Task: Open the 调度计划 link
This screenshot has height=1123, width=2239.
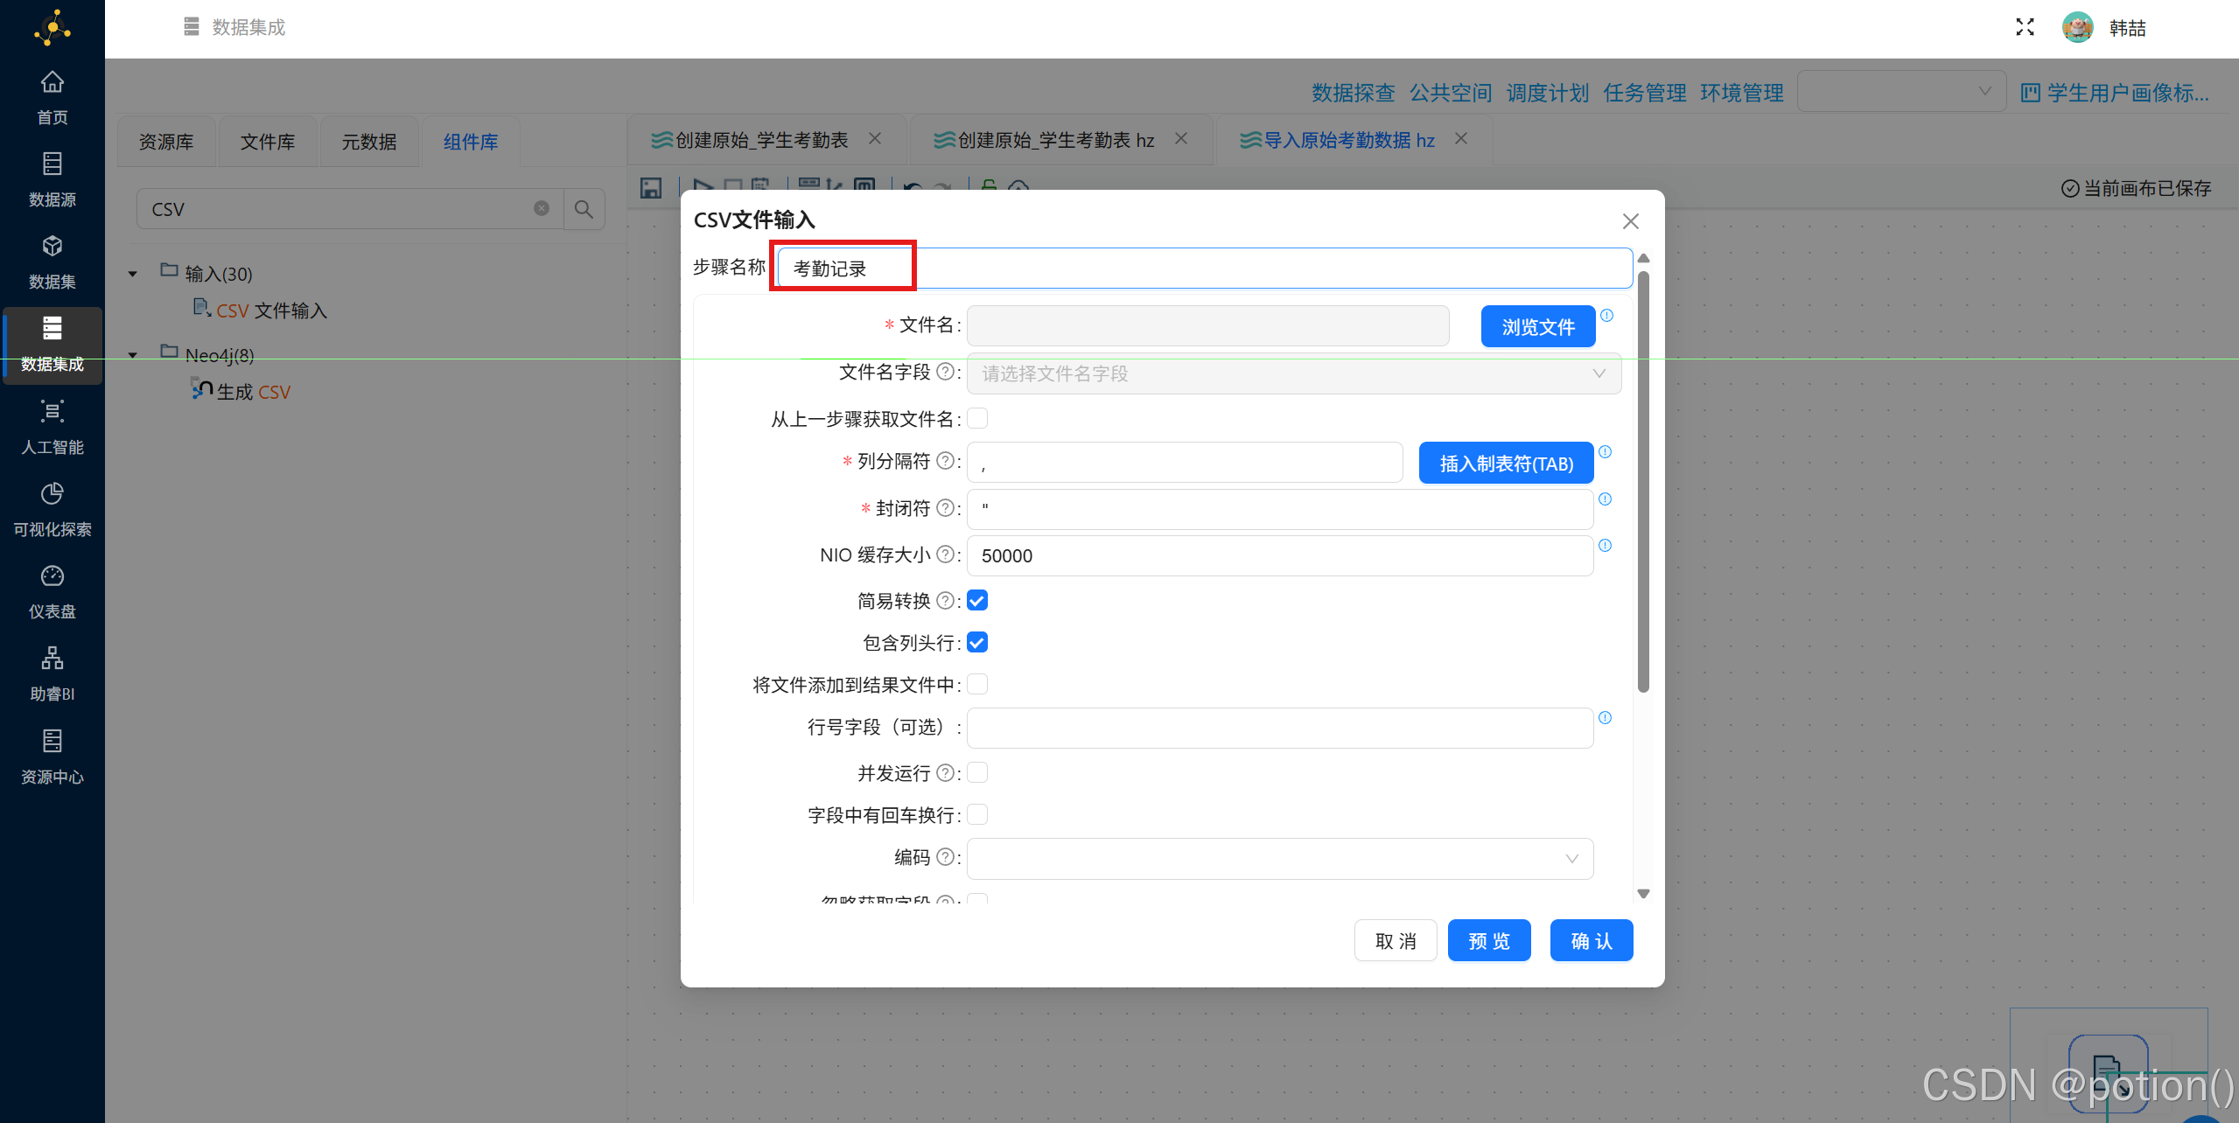Action: (x=1547, y=92)
